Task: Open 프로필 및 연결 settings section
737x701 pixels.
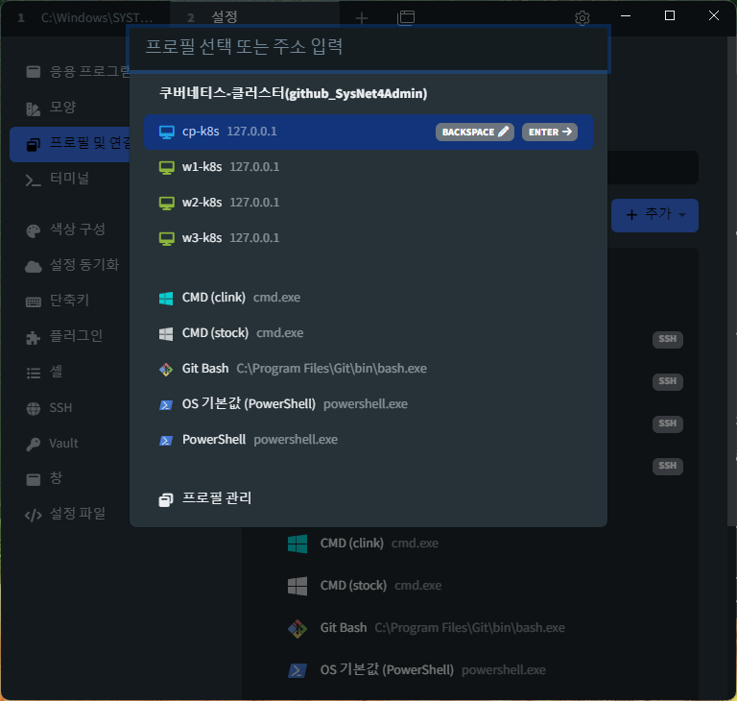Action: 69,143
